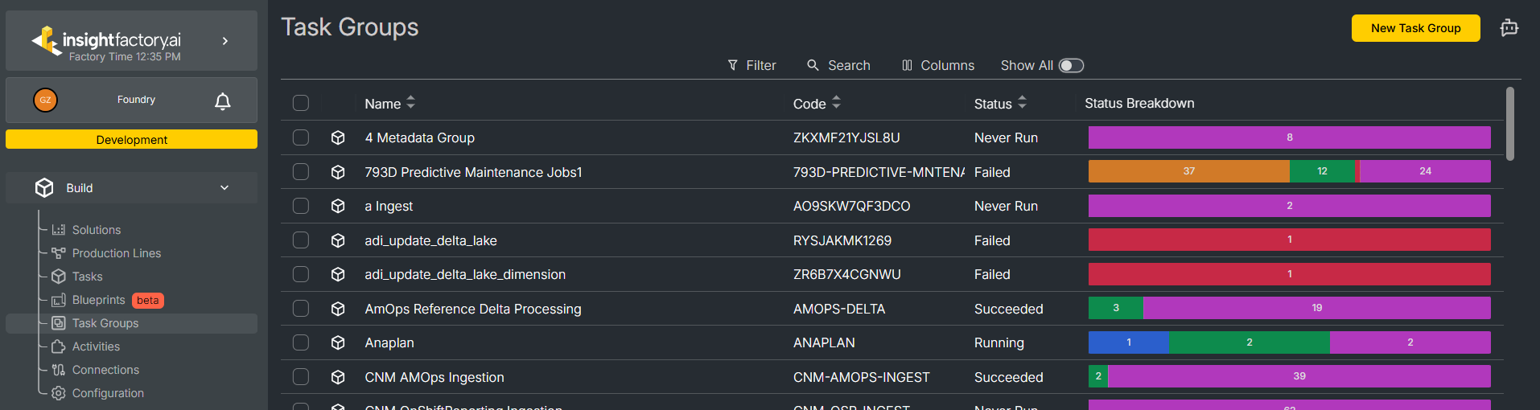This screenshot has height=410, width=1540.
Task: Tick checkbox for adi_update_delta_lake
Action: (x=301, y=240)
